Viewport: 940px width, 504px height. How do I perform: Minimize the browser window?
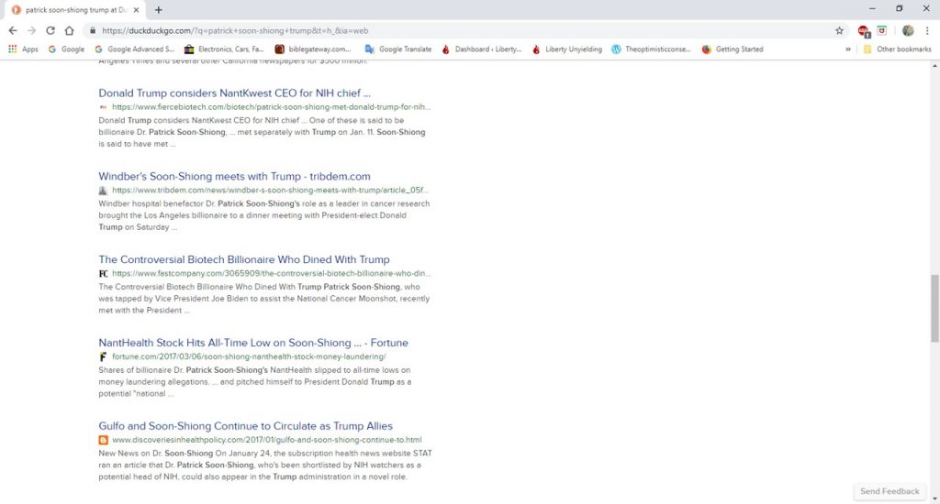(x=872, y=8)
